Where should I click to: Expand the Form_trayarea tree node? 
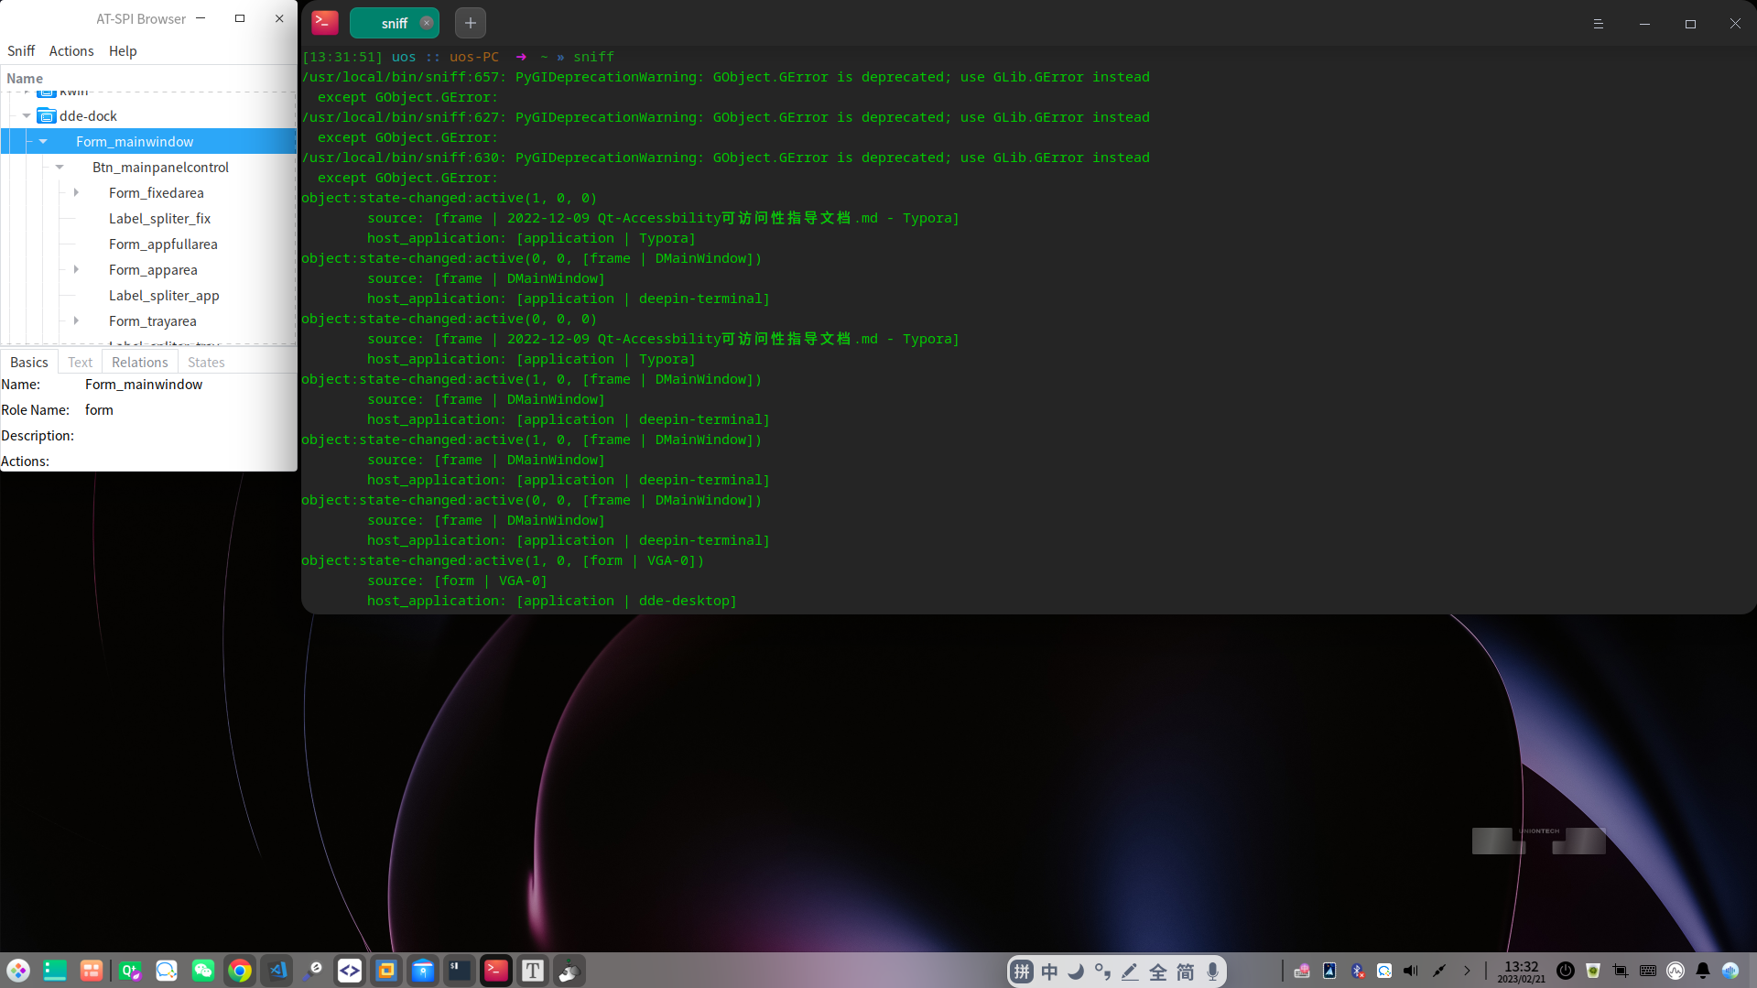[x=76, y=321]
